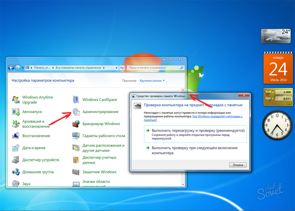Open the Датчик расположения icon
295x211 pixels.
coord(76,148)
